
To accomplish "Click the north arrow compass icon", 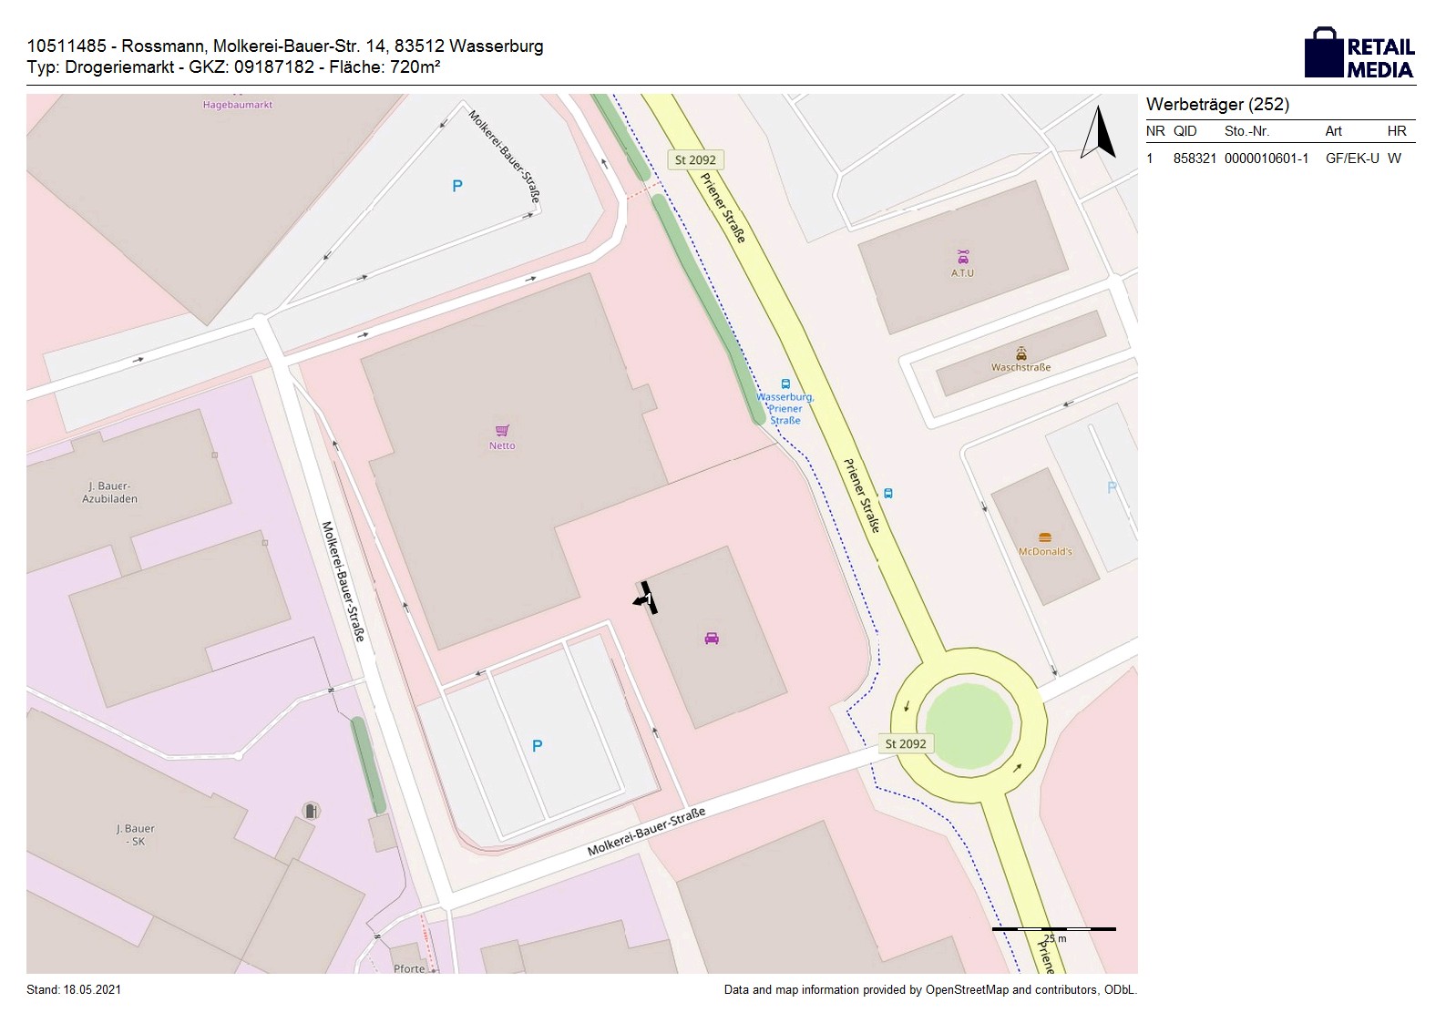I will point(1099,133).
